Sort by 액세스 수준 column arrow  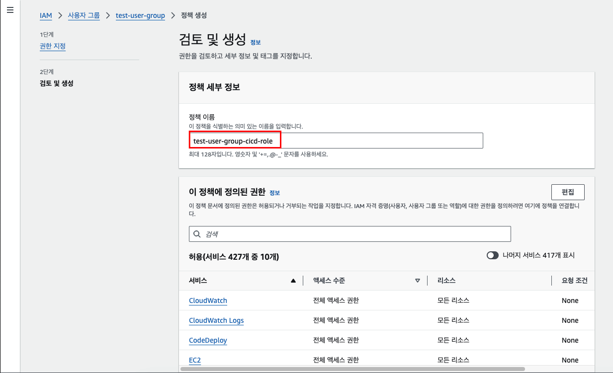(418, 281)
